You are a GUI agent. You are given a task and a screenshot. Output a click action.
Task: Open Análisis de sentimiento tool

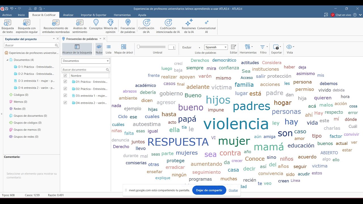click(80, 26)
